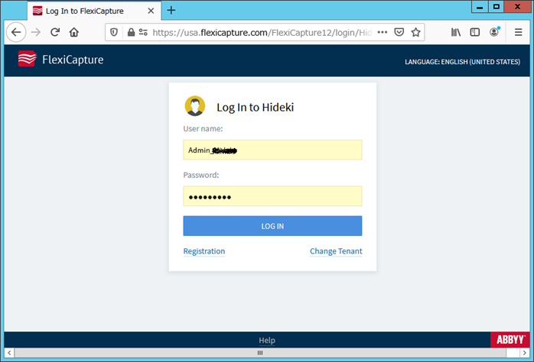This screenshot has height=362, width=534.
Task: Save the page to Pocket icon
Action: pyautogui.click(x=399, y=32)
